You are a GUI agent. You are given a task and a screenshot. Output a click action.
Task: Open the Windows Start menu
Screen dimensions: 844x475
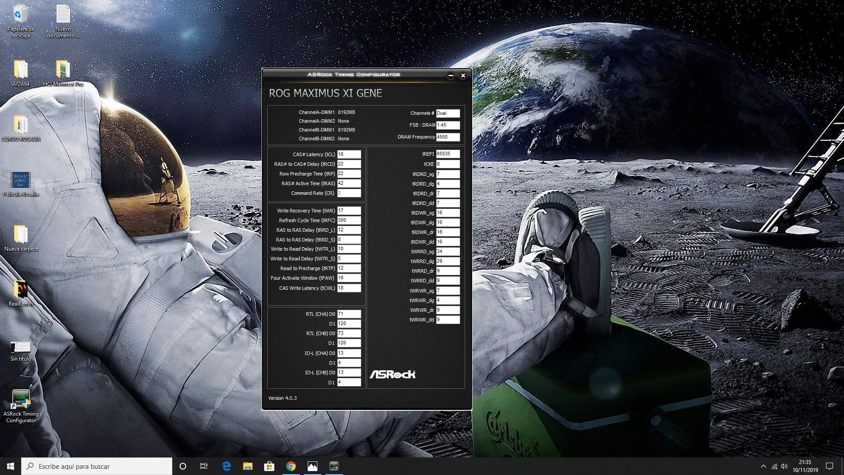tap(11, 466)
